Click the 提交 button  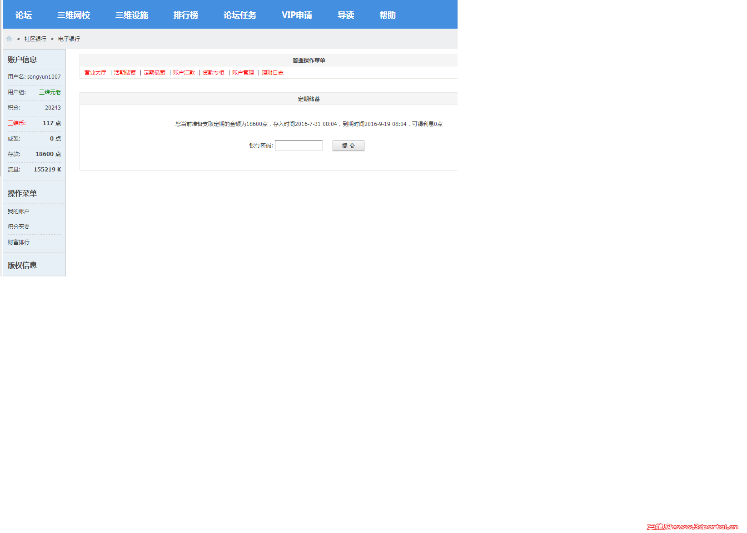(x=349, y=146)
